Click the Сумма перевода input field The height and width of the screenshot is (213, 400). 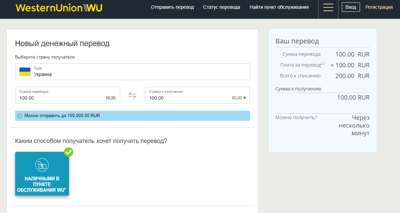tap(68, 95)
